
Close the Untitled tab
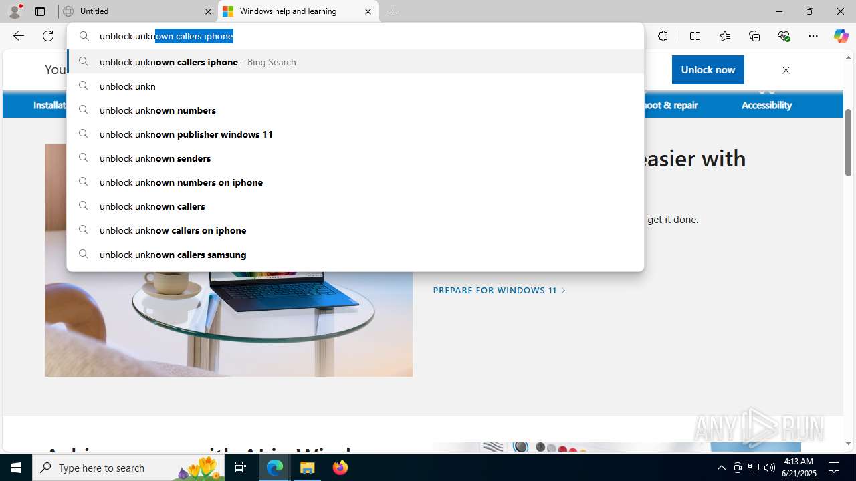pyautogui.click(x=207, y=11)
